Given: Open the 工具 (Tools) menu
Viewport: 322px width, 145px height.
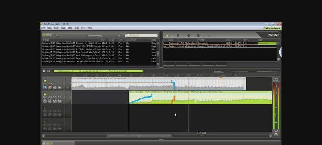Looking at the screenshot, I should (76, 28).
